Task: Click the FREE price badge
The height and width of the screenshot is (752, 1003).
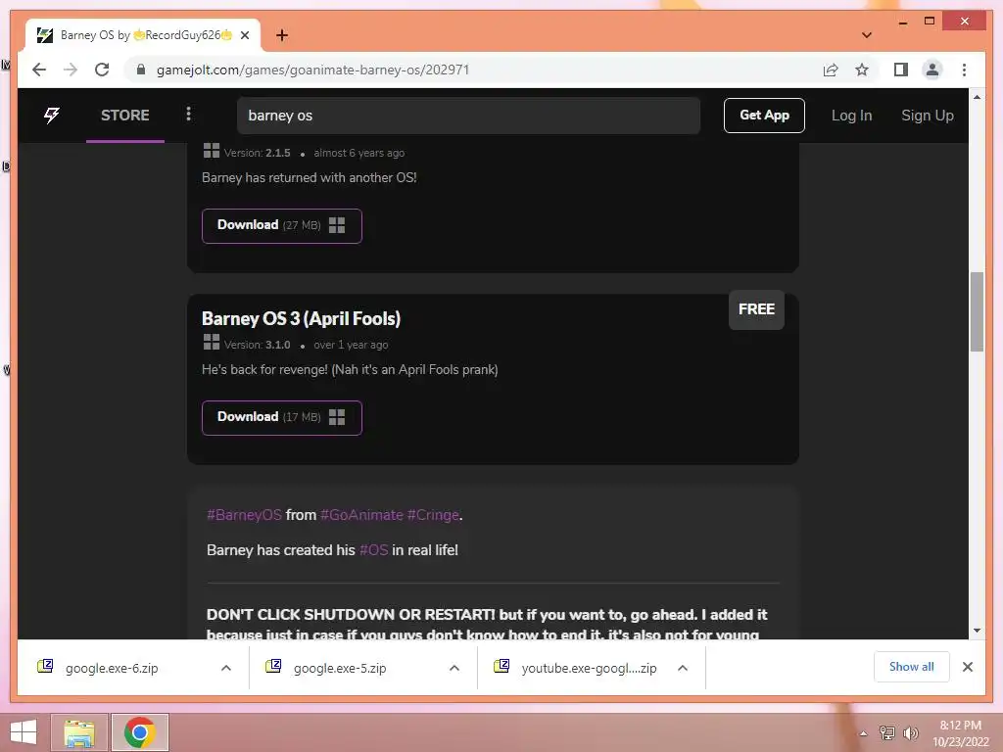Action: click(x=756, y=309)
